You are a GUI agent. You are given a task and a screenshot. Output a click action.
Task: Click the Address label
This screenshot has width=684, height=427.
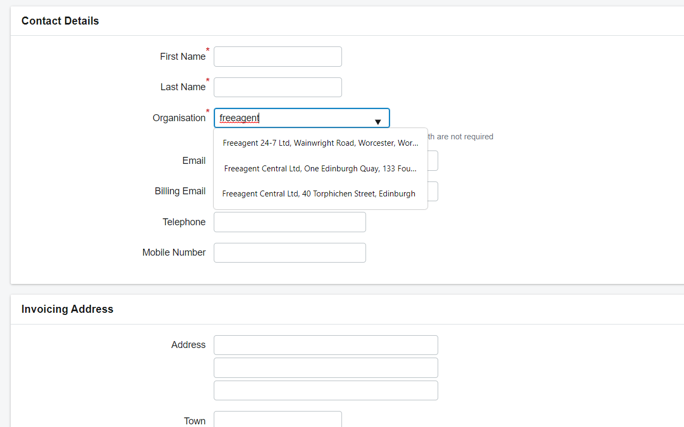coord(188,345)
